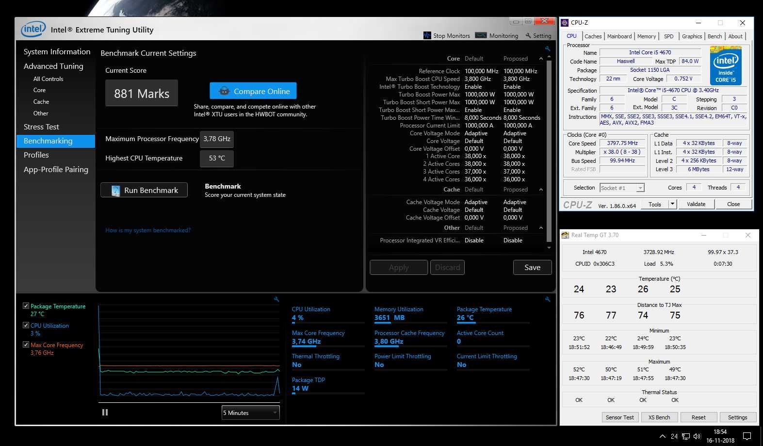
Task: Click Real Temp Reset button
Action: (x=698, y=417)
